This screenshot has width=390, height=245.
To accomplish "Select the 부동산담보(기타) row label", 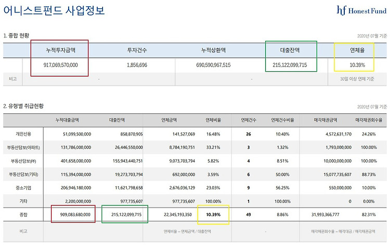I will (23, 174).
